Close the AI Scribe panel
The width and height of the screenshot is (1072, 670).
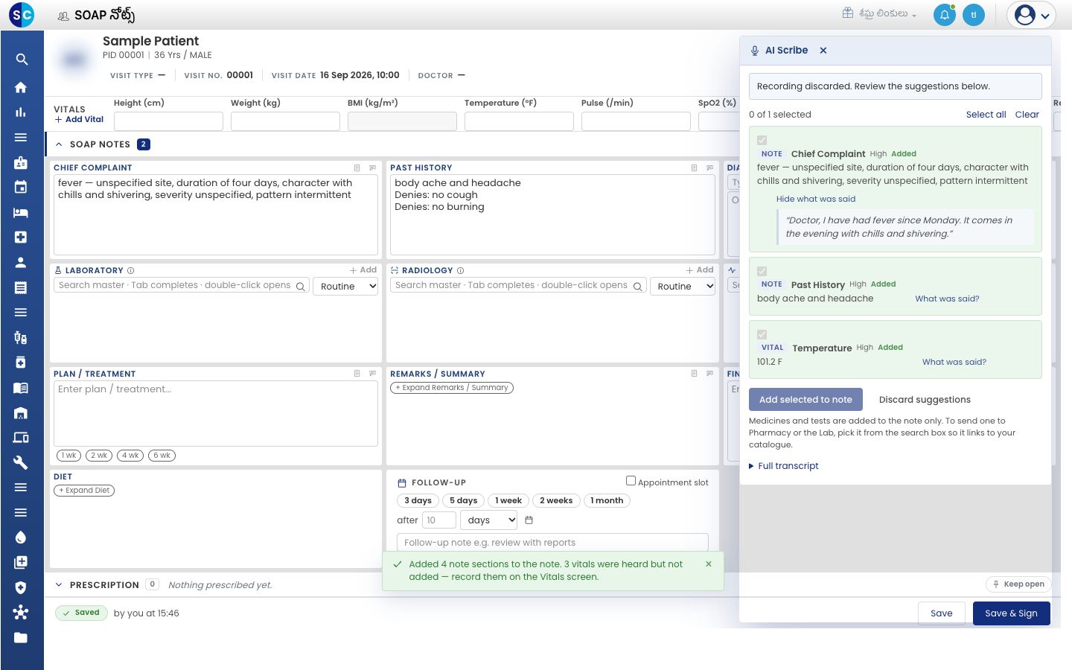coord(823,51)
